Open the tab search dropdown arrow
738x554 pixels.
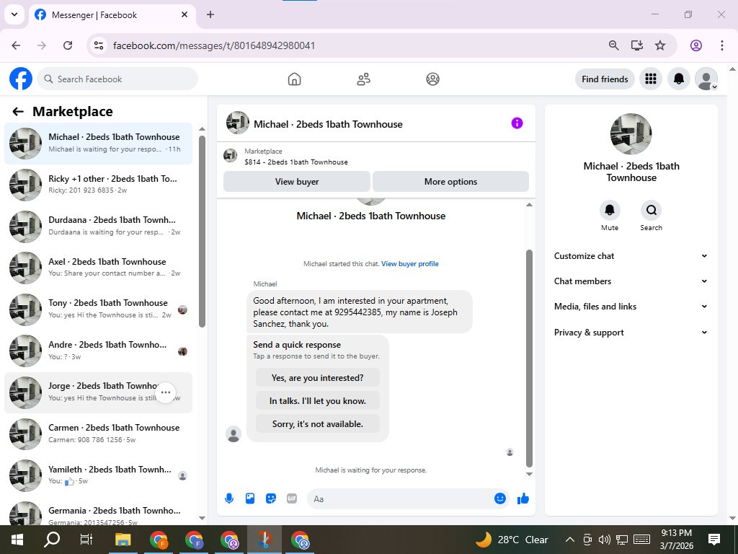pyautogui.click(x=14, y=14)
